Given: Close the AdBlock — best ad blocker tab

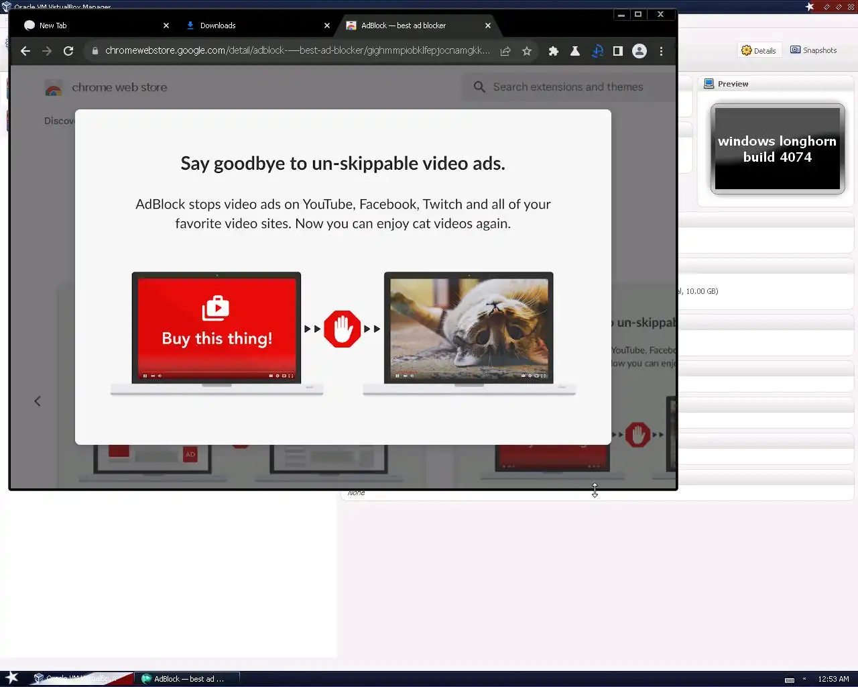Looking at the screenshot, I should [x=488, y=25].
